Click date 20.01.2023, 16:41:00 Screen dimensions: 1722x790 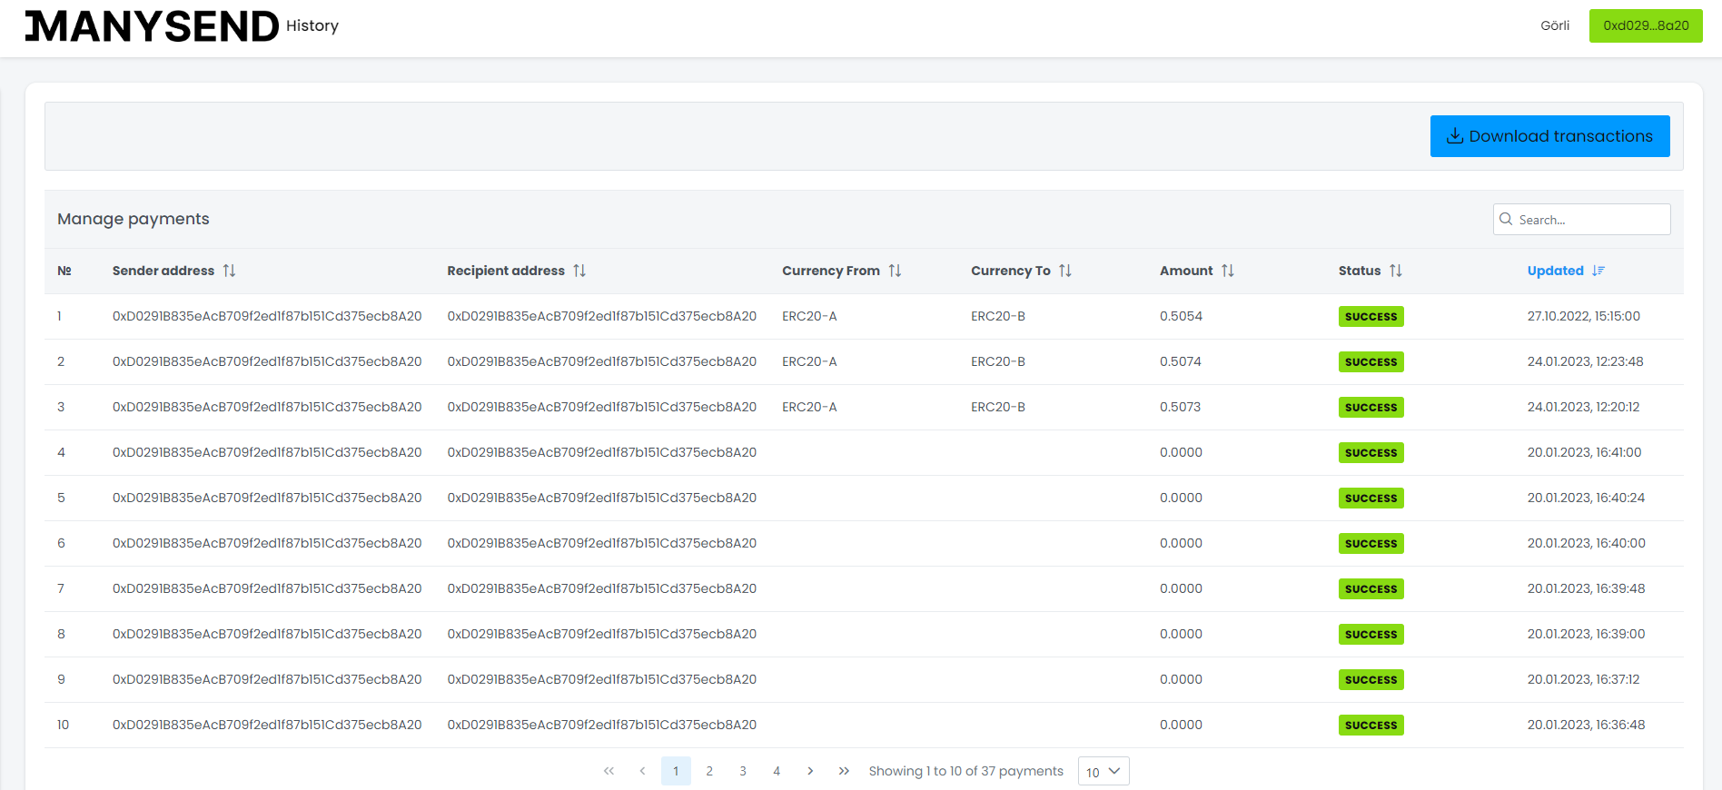tap(1585, 452)
